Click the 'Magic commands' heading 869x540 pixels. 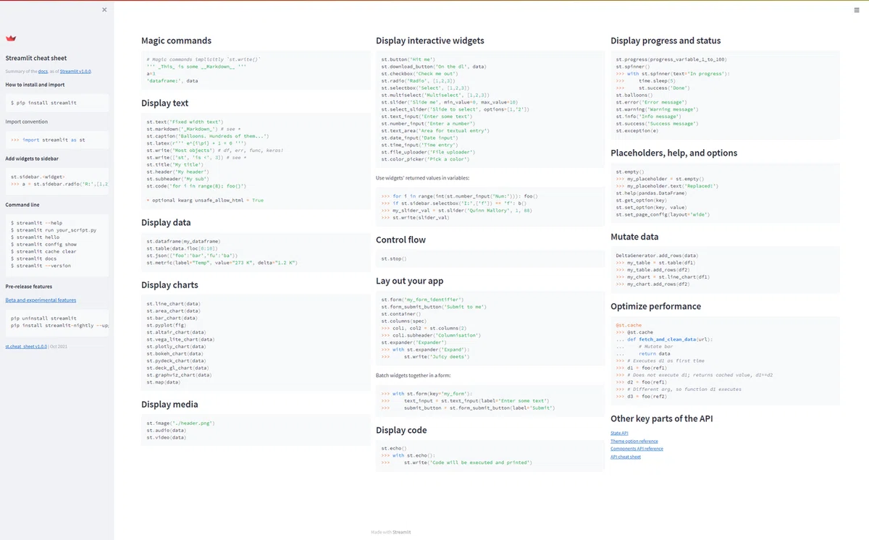(177, 41)
